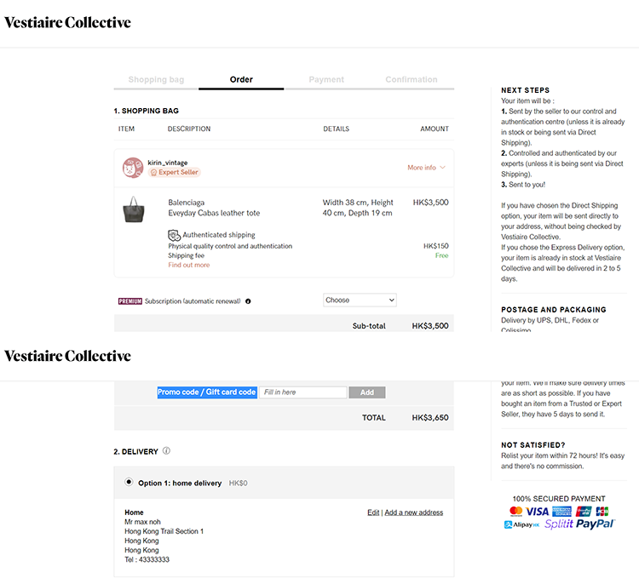639x584 pixels.
Task: Open the subscription Choose dropdown
Action: pyautogui.click(x=360, y=301)
